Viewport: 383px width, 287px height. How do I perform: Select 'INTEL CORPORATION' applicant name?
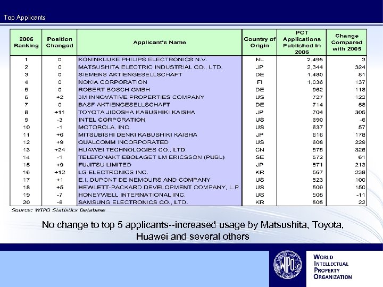pos(112,120)
